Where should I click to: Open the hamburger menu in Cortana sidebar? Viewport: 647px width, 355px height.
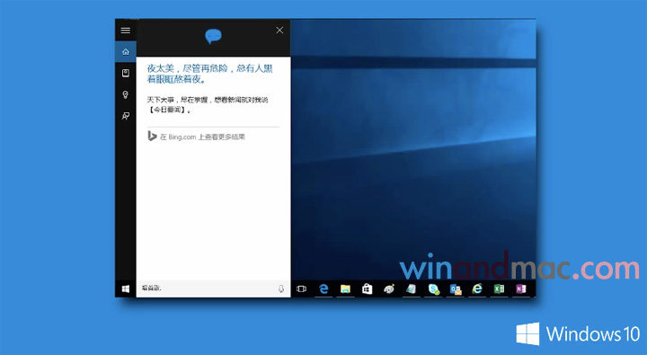[126, 31]
